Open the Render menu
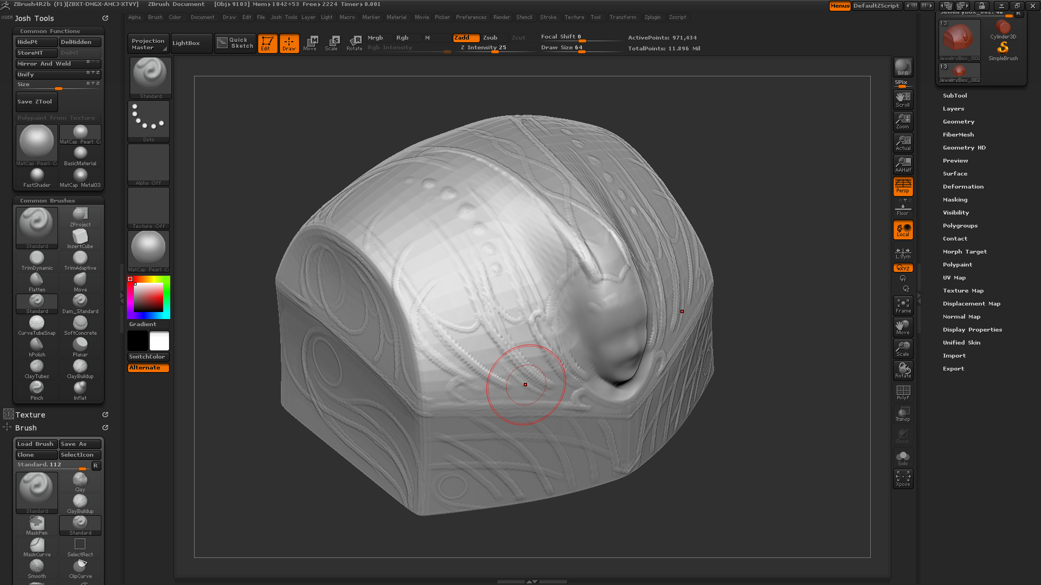The image size is (1041, 585). coord(502,17)
